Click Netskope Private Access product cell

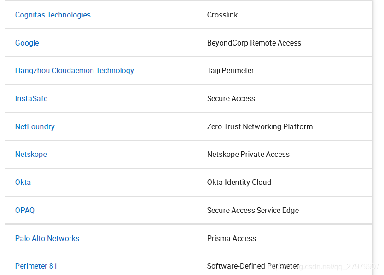[x=249, y=154]
